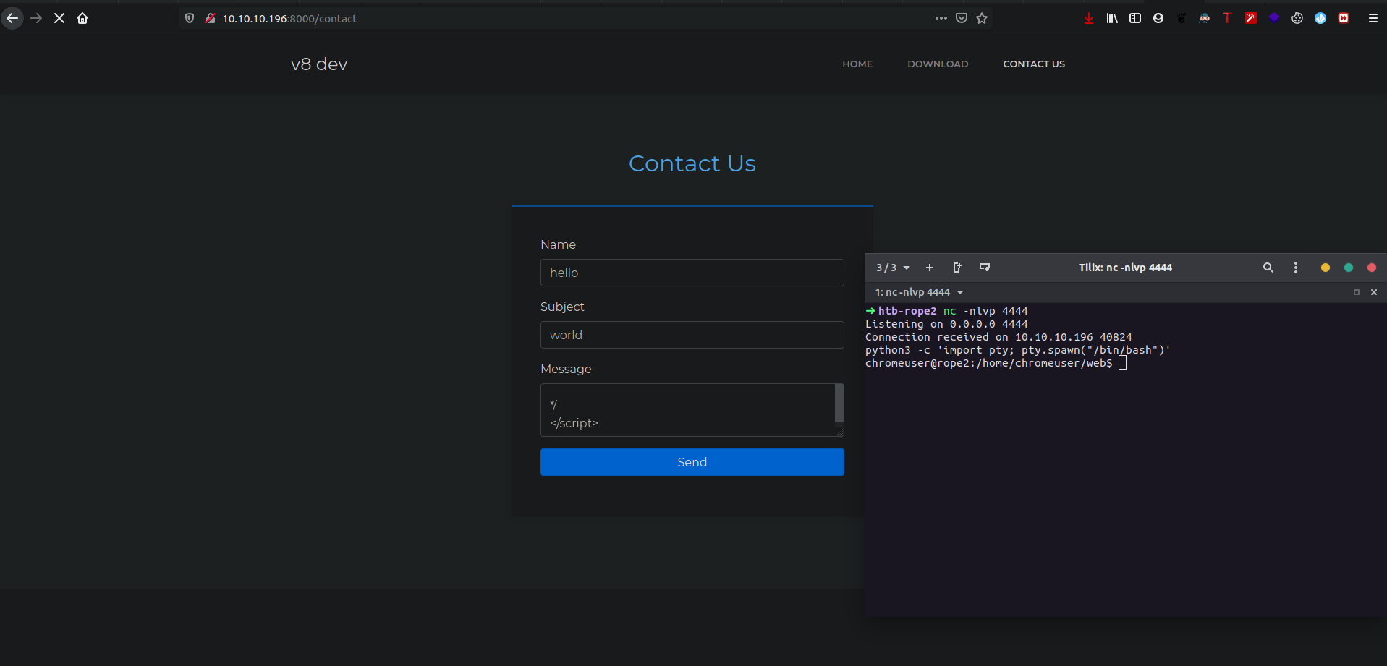1387x666 pixels.
Task: Click the browser forward arrow
Action: coord(36,18)
